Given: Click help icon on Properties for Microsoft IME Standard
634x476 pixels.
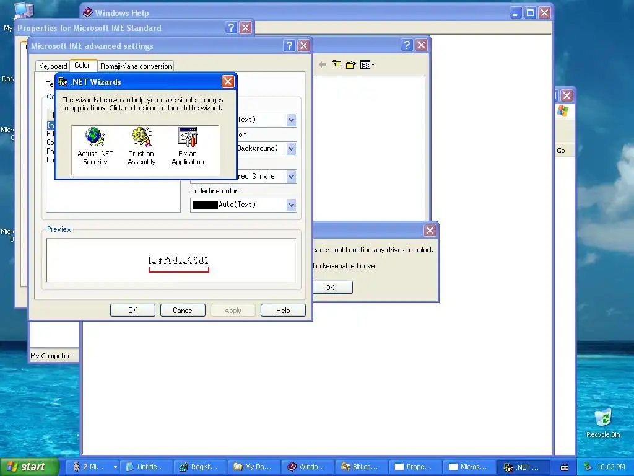Looking at the screenshot, I should pos(231,28).
